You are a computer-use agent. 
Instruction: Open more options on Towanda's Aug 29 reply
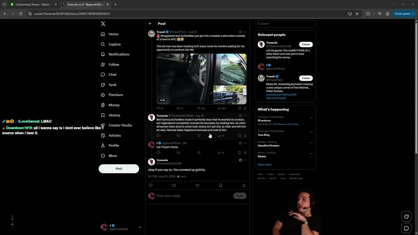tap(245, 116)
